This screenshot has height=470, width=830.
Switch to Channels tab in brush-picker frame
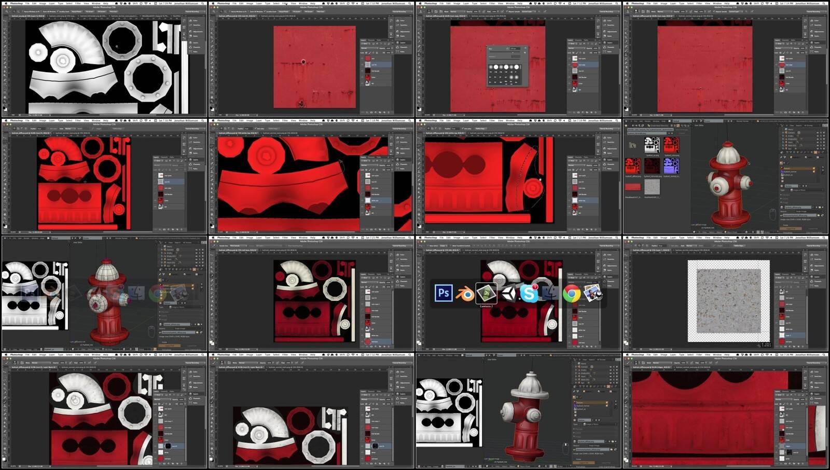tap(578, 39)
